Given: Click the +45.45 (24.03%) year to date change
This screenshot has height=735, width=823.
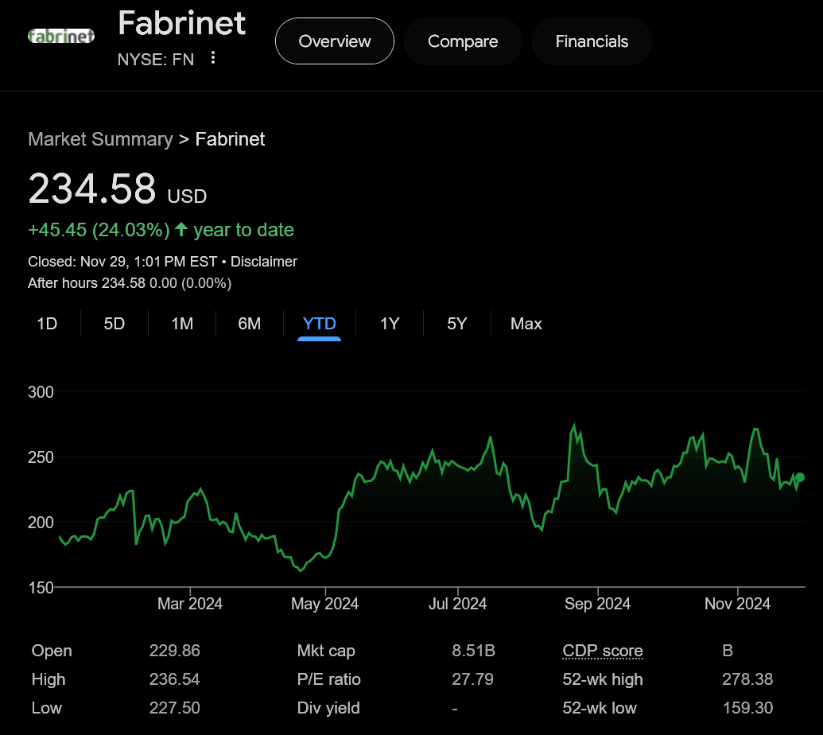Looking at the screenshot, I should (161, 230).
